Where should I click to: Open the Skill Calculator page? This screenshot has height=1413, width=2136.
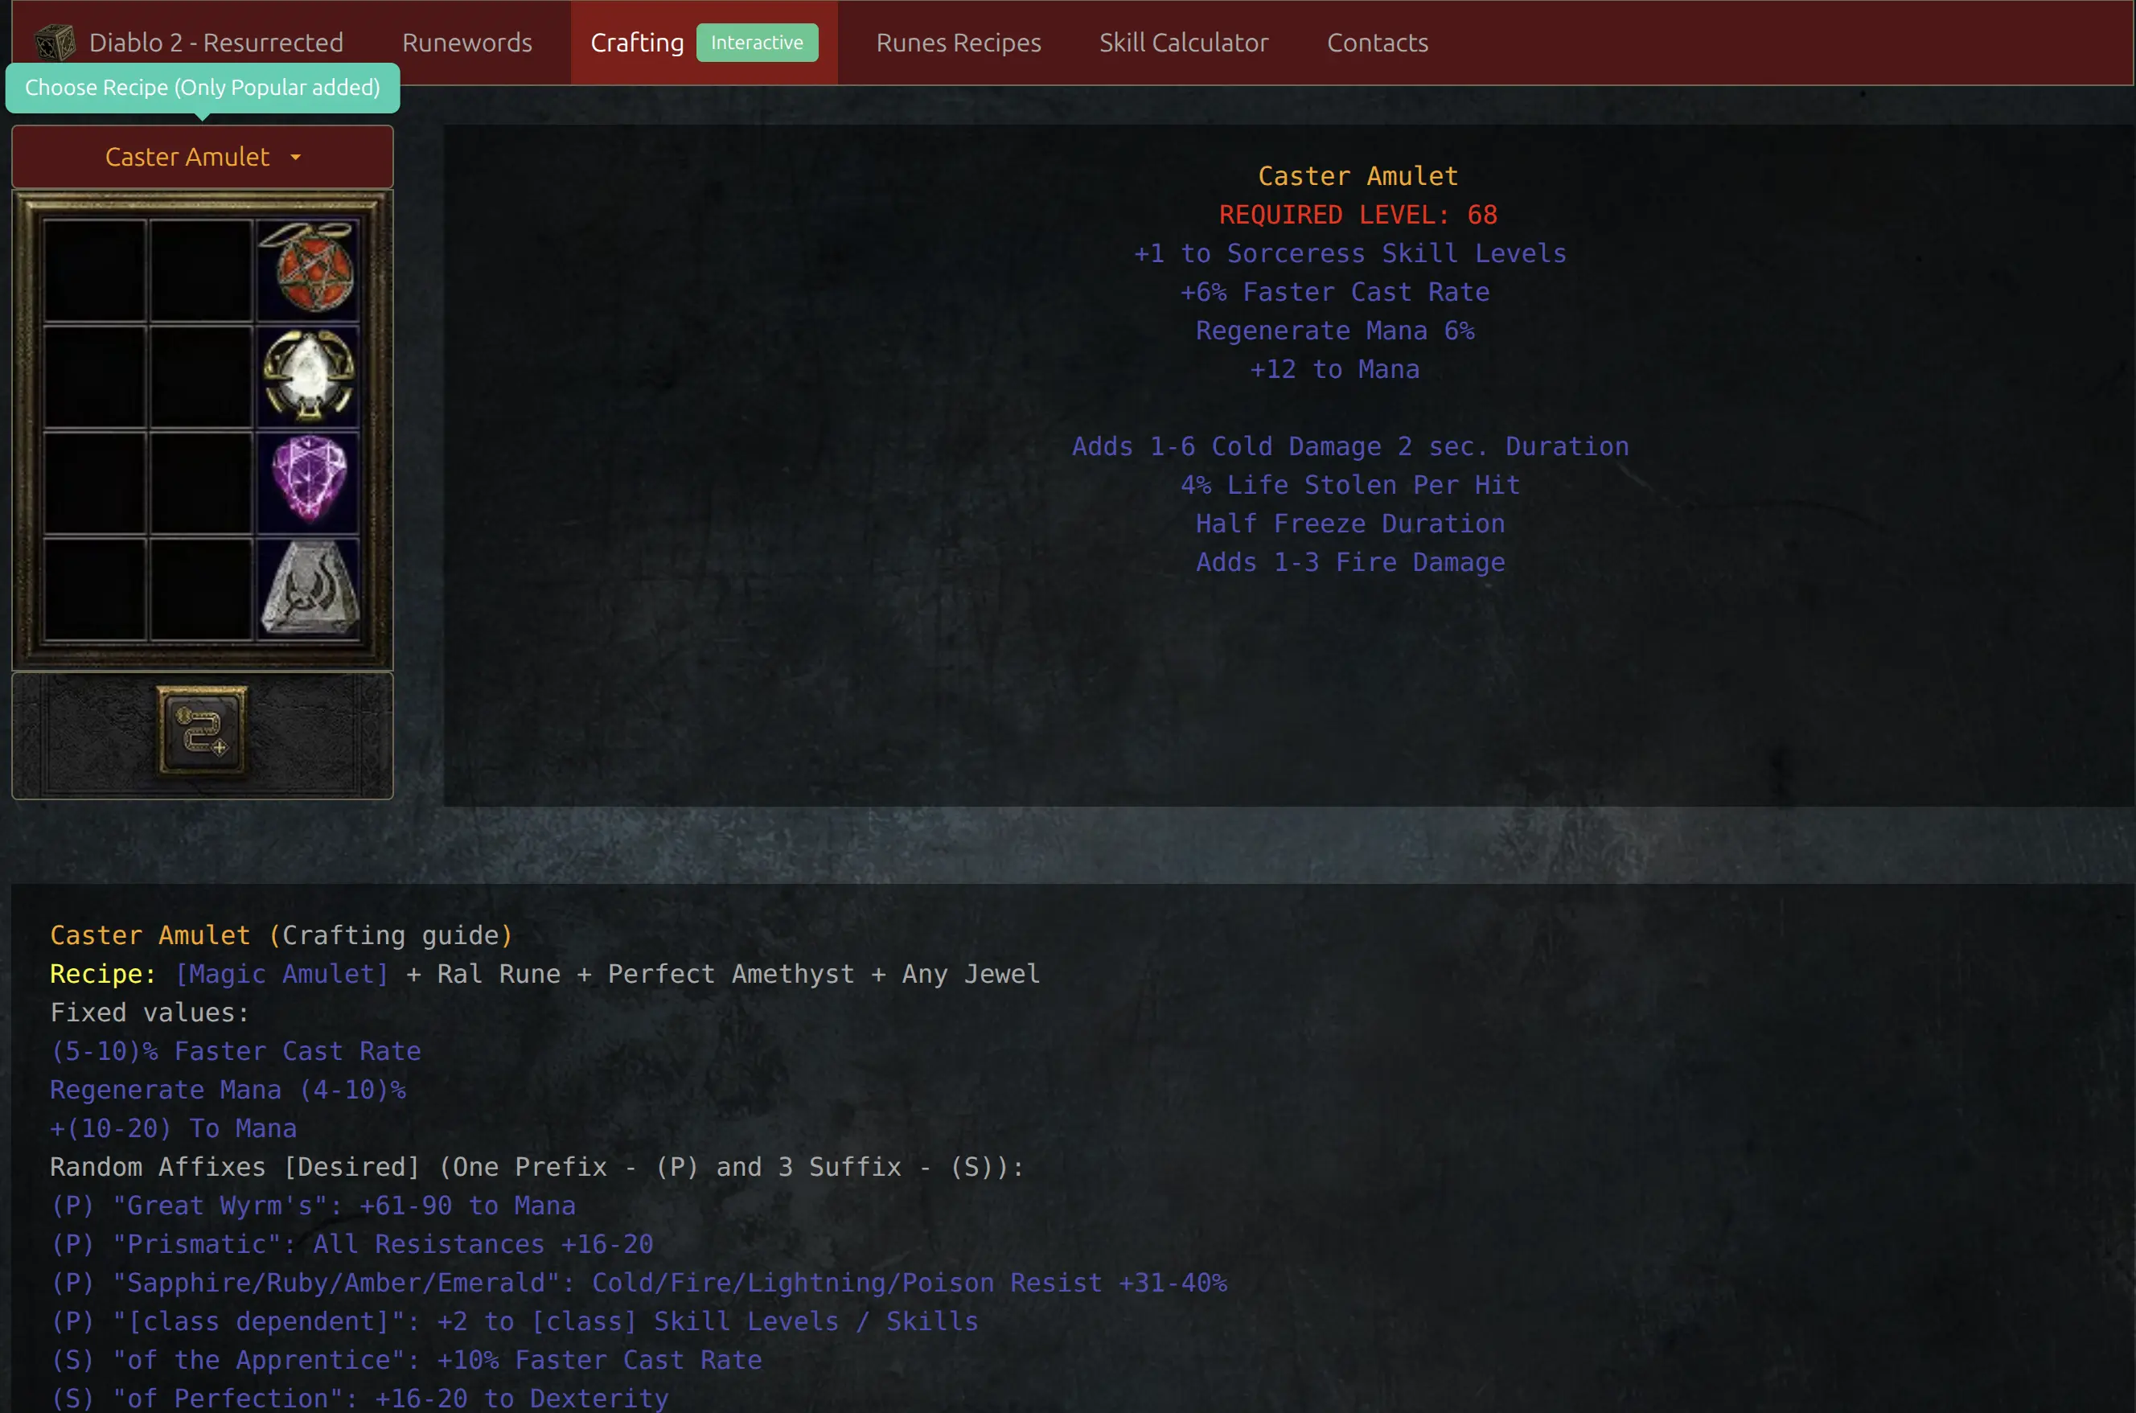coord(1183,43)
